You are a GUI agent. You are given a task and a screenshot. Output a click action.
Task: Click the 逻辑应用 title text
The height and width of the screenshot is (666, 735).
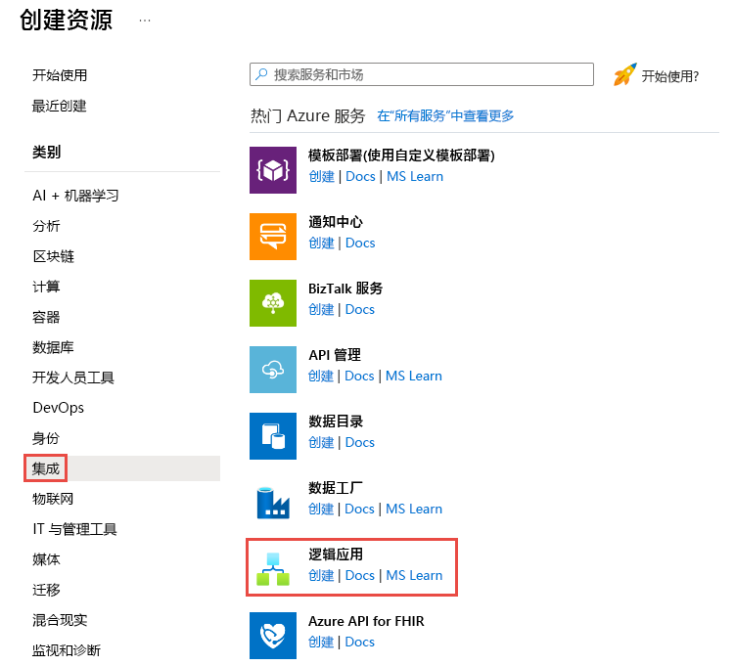[x=336, y=555]
